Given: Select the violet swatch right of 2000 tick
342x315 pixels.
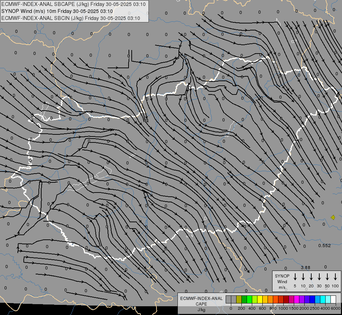Looking at the screenshot, I should point(307,300).
